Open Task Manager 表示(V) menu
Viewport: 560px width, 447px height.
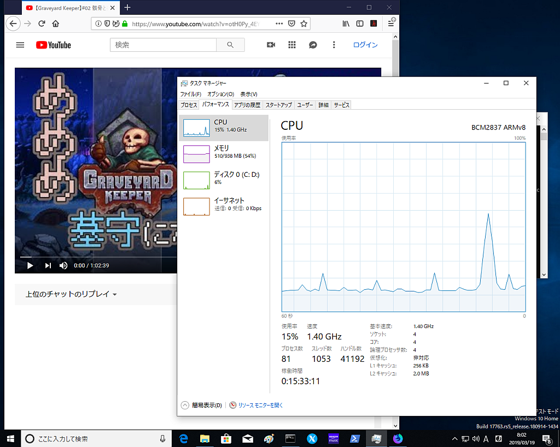pyautogui.click(x=249, y=94)
